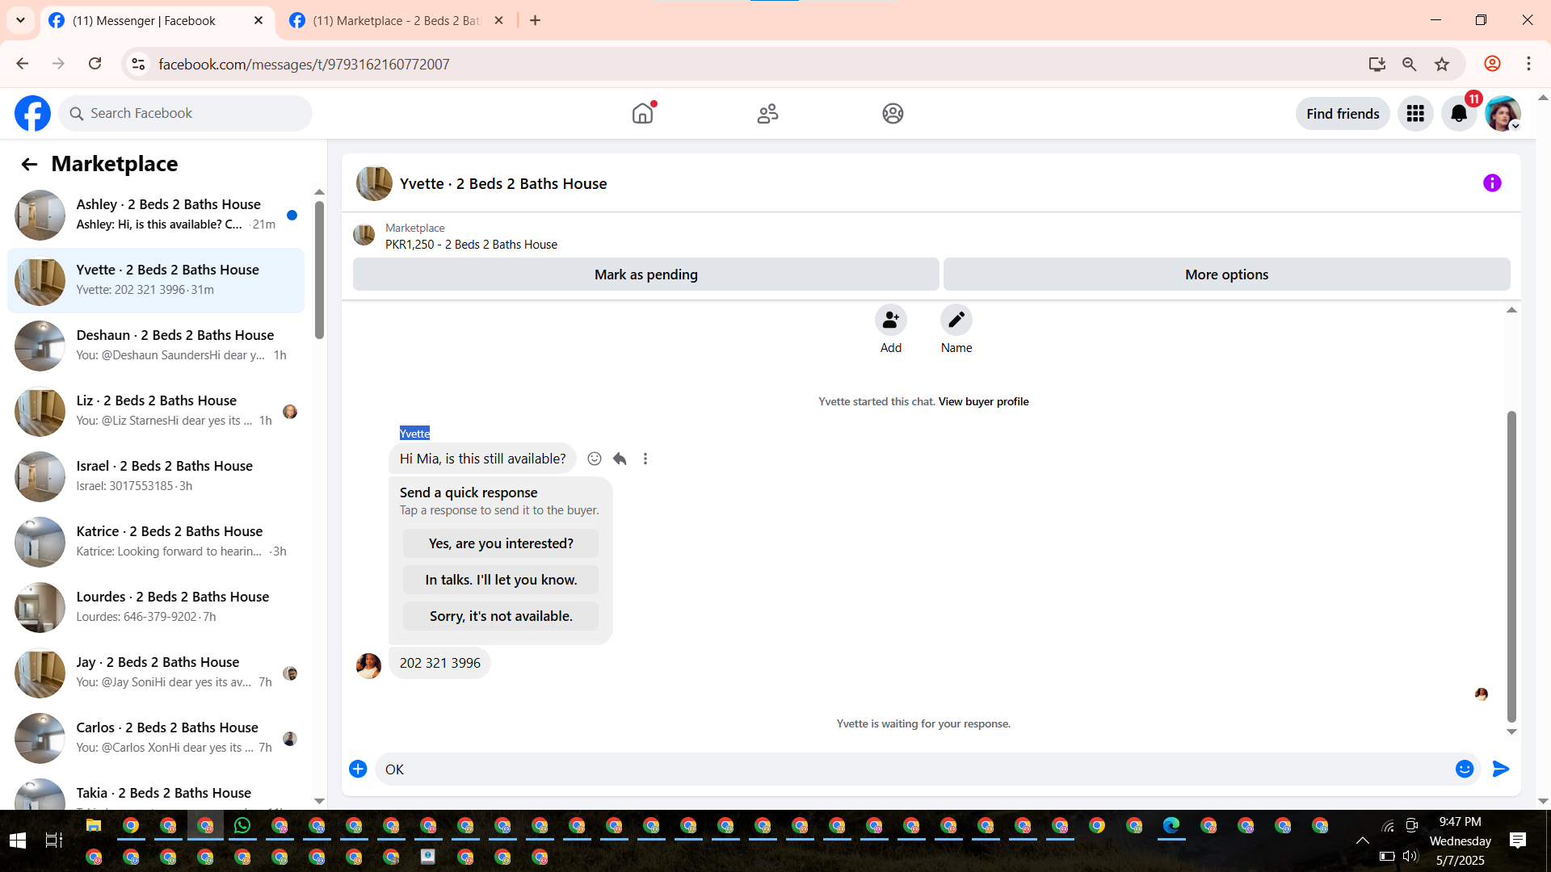Open notifications bell icon
Viewport: 1551px width, 872px height.
pos(1459,114)
